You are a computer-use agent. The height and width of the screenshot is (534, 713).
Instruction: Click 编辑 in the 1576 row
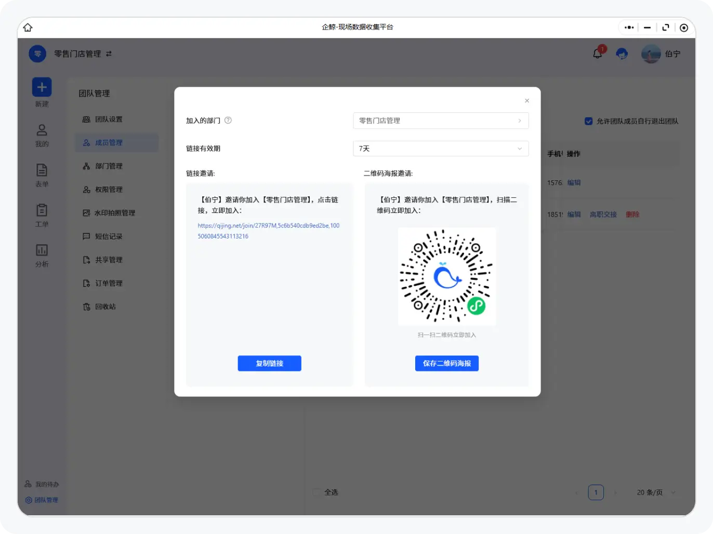tap(574, 183)
